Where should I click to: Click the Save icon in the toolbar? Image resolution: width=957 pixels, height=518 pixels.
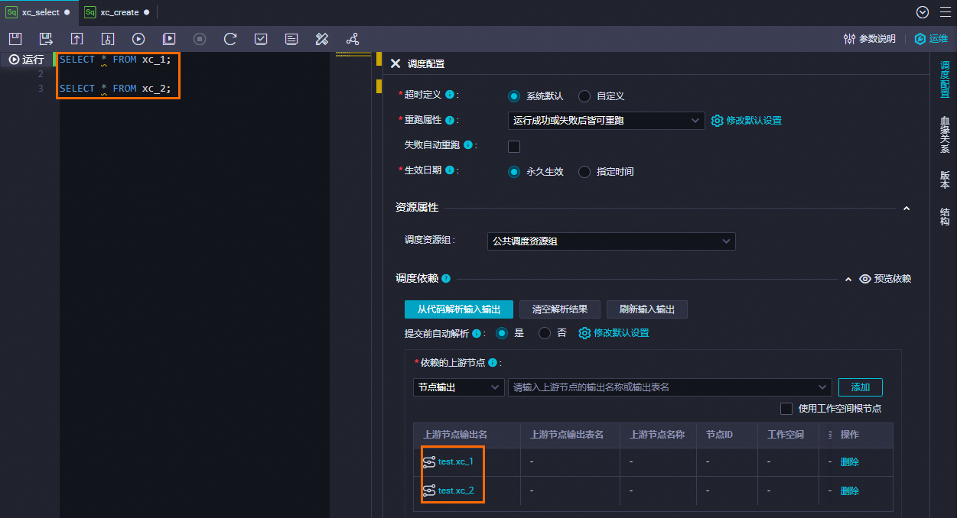(15, 39)
